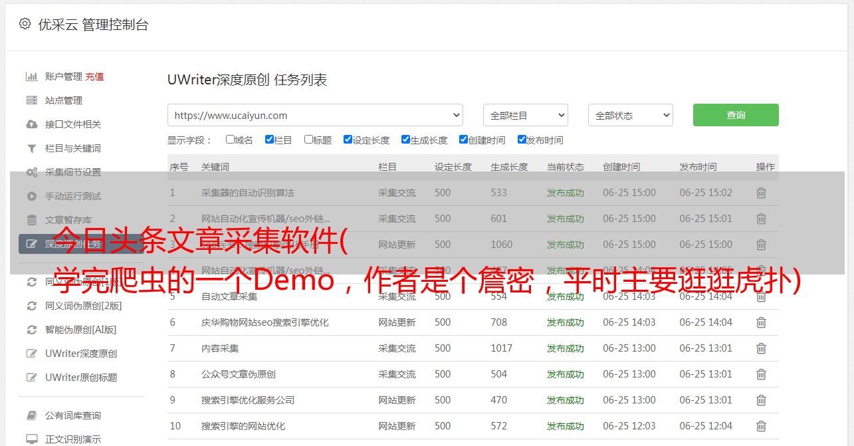Open 接口文件相关 in the sidebar
The height and width of the screenshot is (446, 854).
73,124
